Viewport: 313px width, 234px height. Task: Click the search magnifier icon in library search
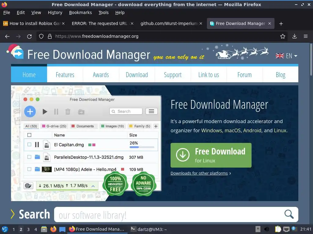pyautogui.click(x=289, y=214)
